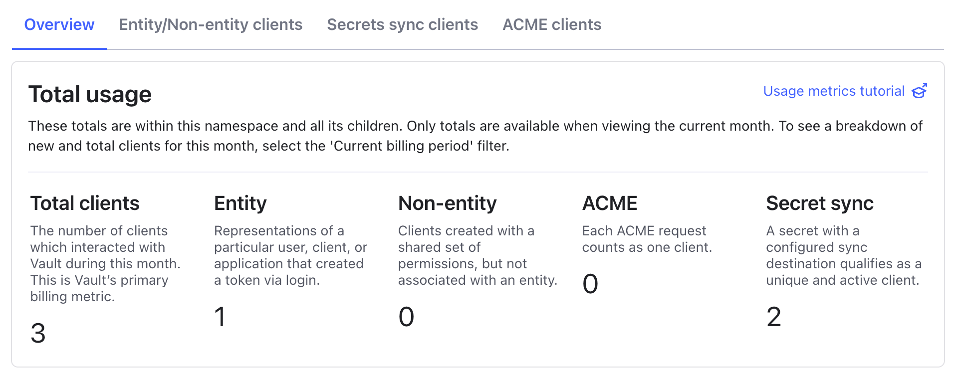Select the Secrets sync clients tab
The image size is (954, 377).
coord(402,24)
